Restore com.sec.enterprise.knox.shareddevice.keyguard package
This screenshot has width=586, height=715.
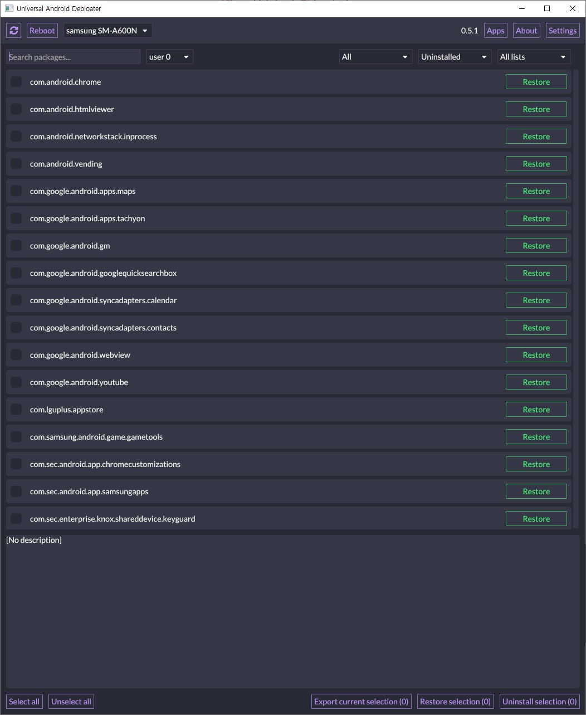pyautogui.click(x=536, y=519)
